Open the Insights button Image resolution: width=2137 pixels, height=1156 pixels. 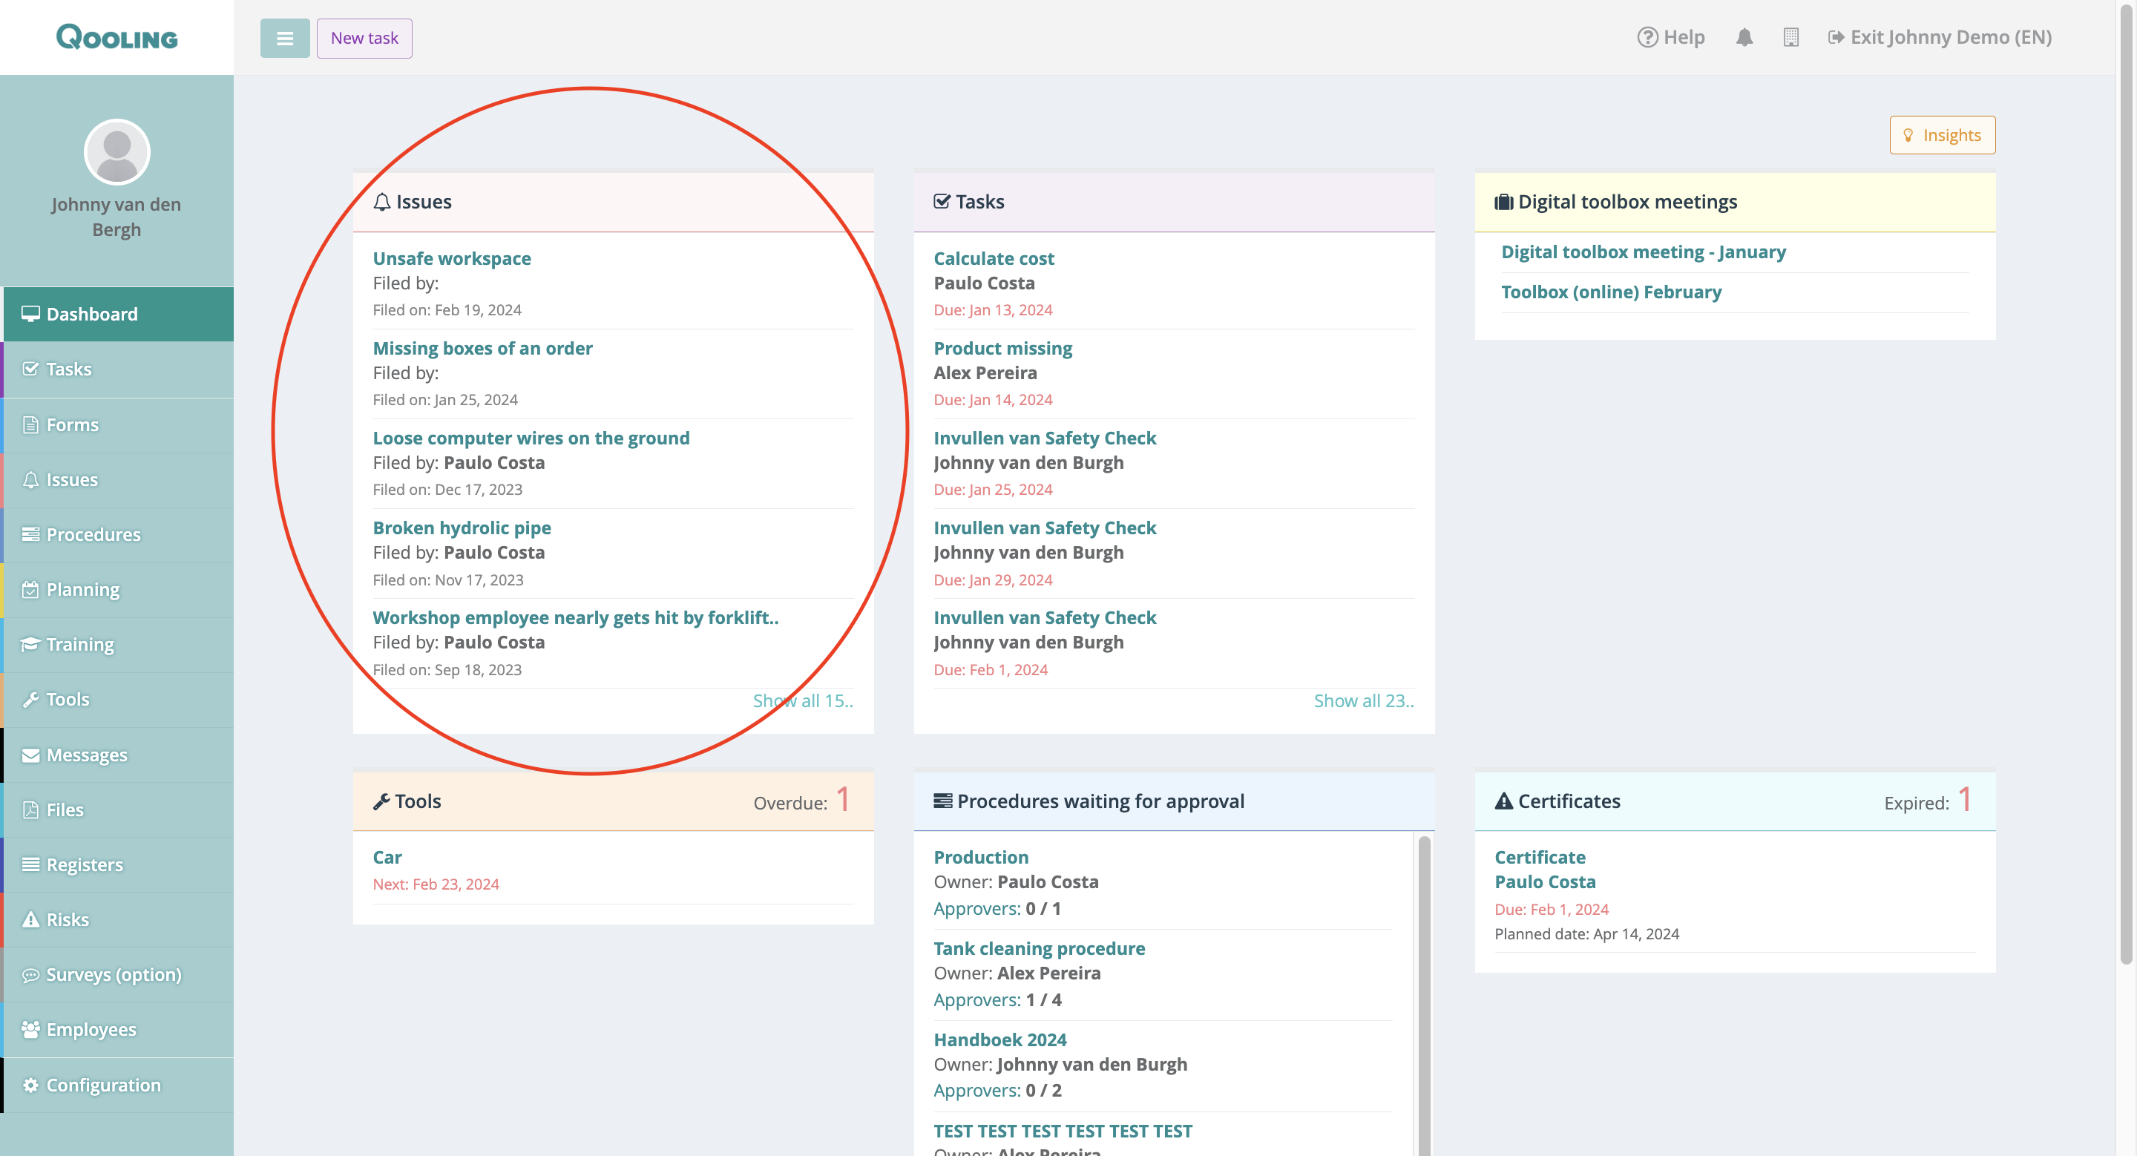coord(1942,134)
